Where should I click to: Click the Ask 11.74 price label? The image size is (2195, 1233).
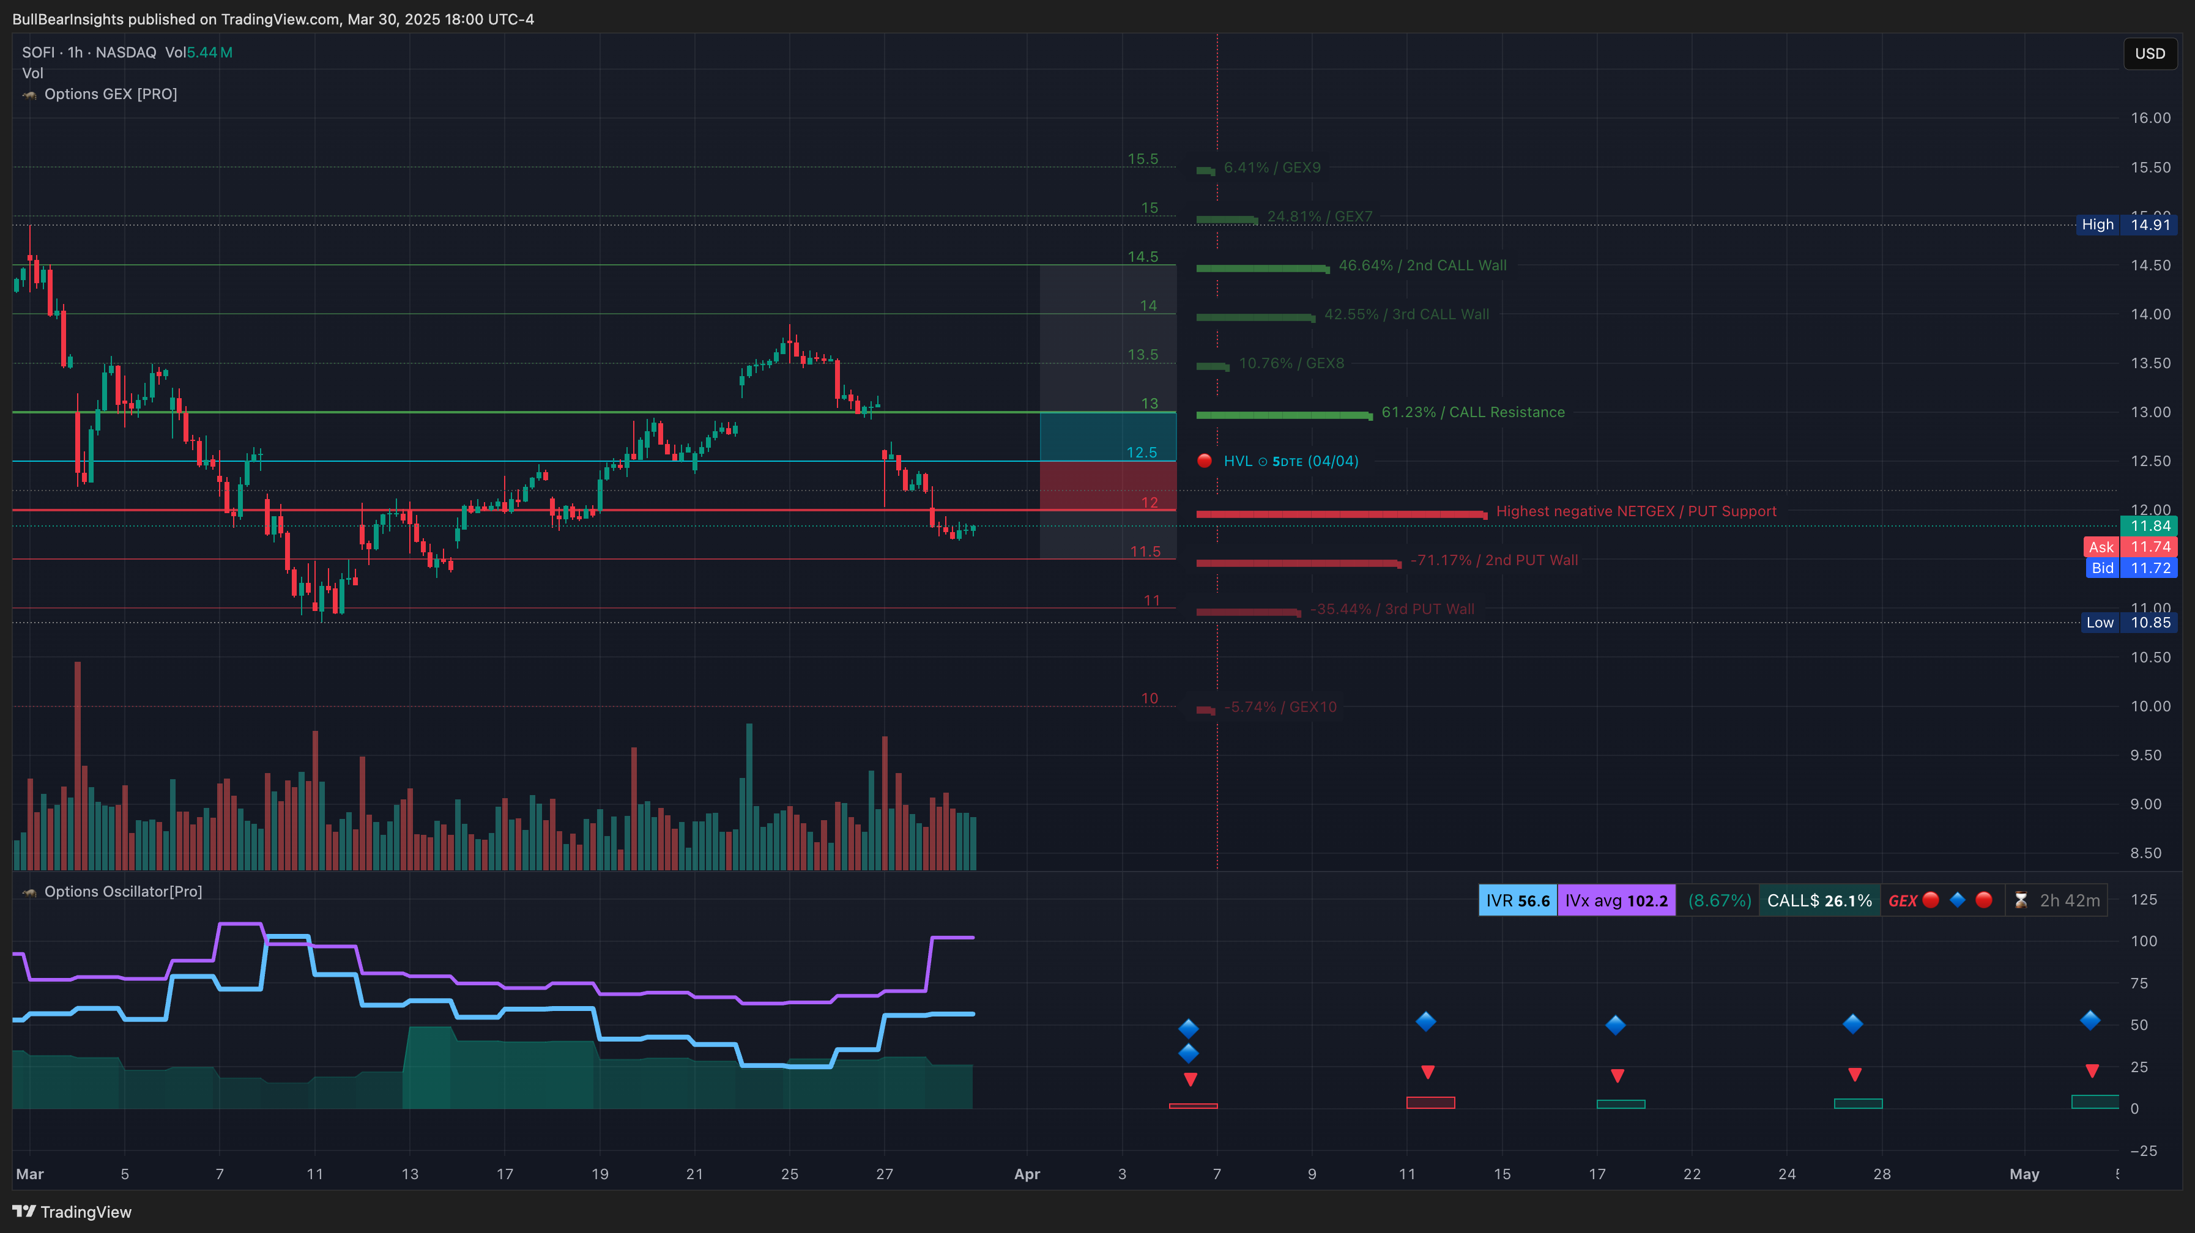[2130, 547]
